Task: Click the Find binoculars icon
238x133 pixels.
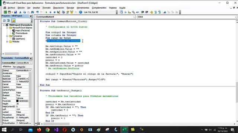Action: click(32, 12)
